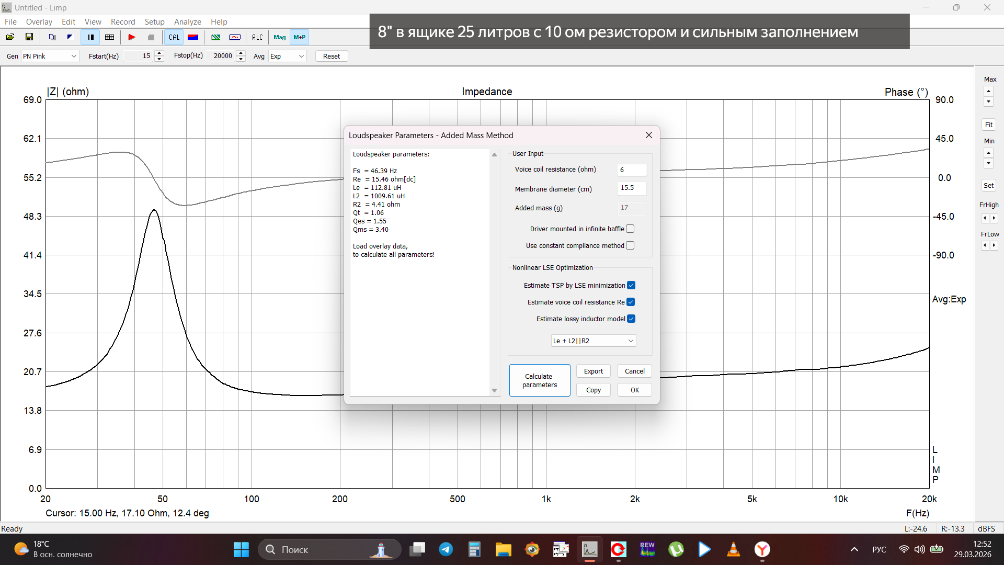Image resolution: width=1004 pixels, height=565 pixels.
Task: Open the Overlay menu
Action: pos(39,22)
